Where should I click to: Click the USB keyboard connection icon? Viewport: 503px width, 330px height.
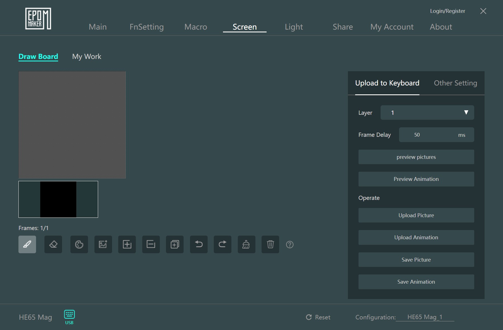pyautogui.click(x=69, y=317)
